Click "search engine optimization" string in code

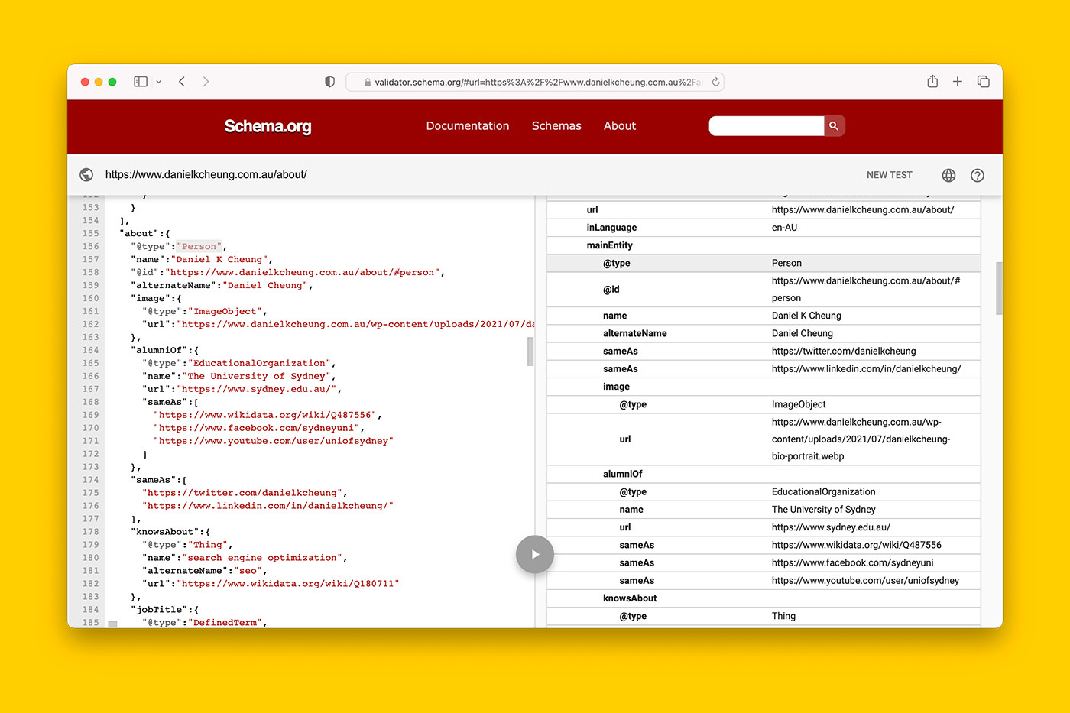point(262,558)
